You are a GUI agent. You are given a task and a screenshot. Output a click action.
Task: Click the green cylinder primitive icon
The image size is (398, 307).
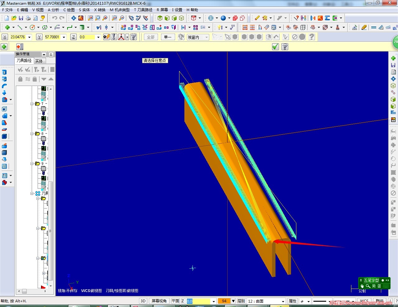tap(82, 27)
